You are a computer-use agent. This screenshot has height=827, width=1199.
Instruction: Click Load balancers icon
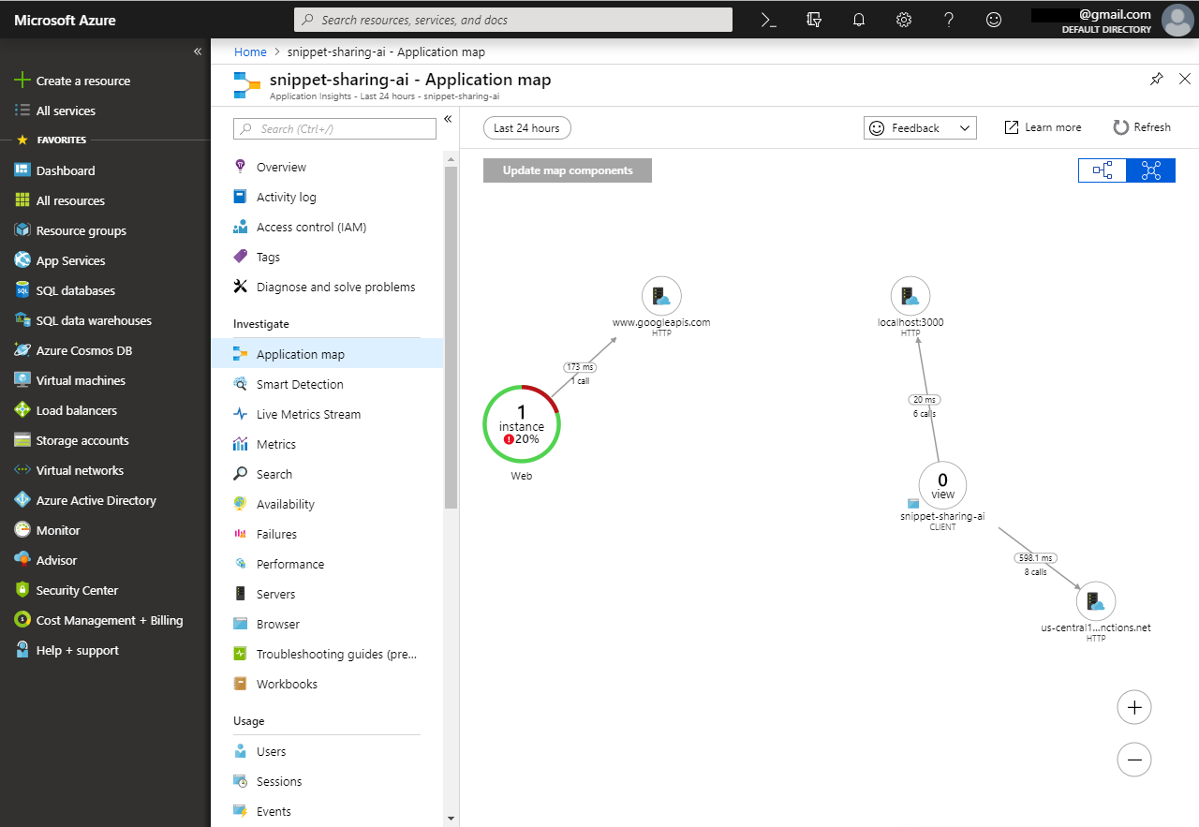click(x=22, y=410)
